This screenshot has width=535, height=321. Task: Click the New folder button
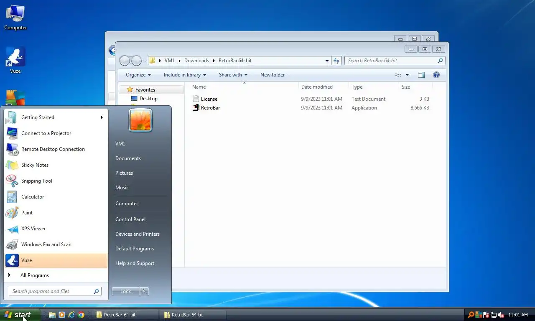click(273, 75)
